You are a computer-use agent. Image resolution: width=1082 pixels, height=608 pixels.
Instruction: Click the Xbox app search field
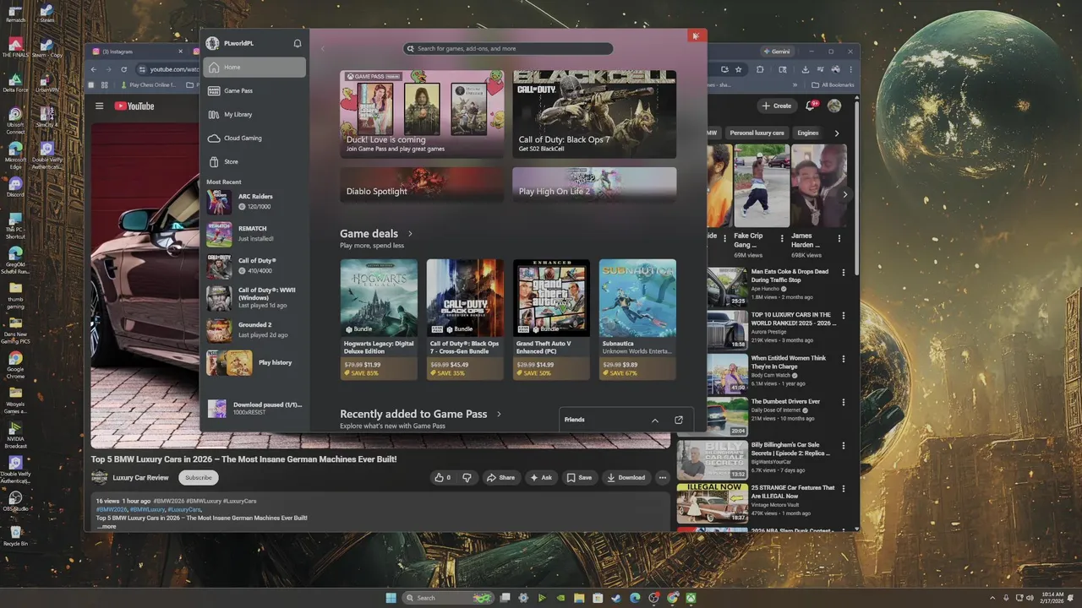pyautogui.click(x=508, y=48)
